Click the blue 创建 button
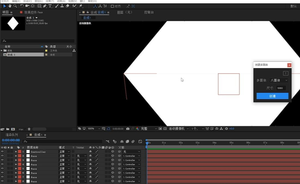The image size is (300, 184). 272,96
